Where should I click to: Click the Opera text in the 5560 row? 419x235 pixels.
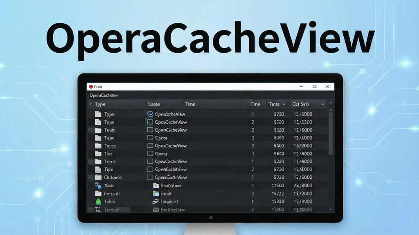click(x=161, y=154)
